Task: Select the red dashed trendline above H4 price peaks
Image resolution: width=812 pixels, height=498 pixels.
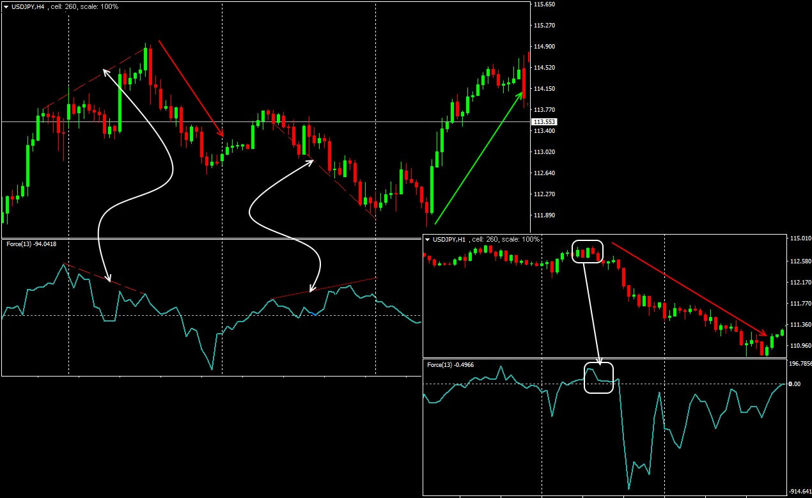Action: click(96, 77)
